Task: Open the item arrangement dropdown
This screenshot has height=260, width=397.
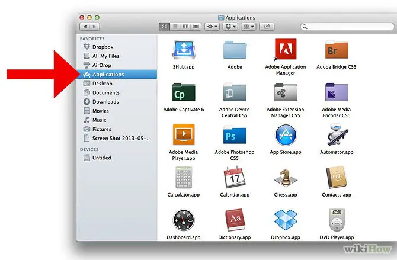Action: click(248, 26)
